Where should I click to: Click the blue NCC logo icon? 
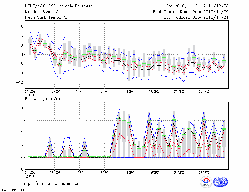(x=220, y=182)
